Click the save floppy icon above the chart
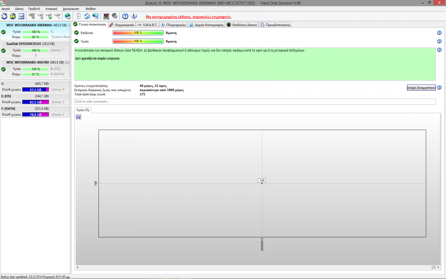 click(78, 117)
